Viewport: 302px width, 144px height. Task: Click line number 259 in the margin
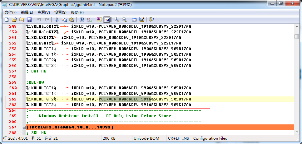point(13,82)
